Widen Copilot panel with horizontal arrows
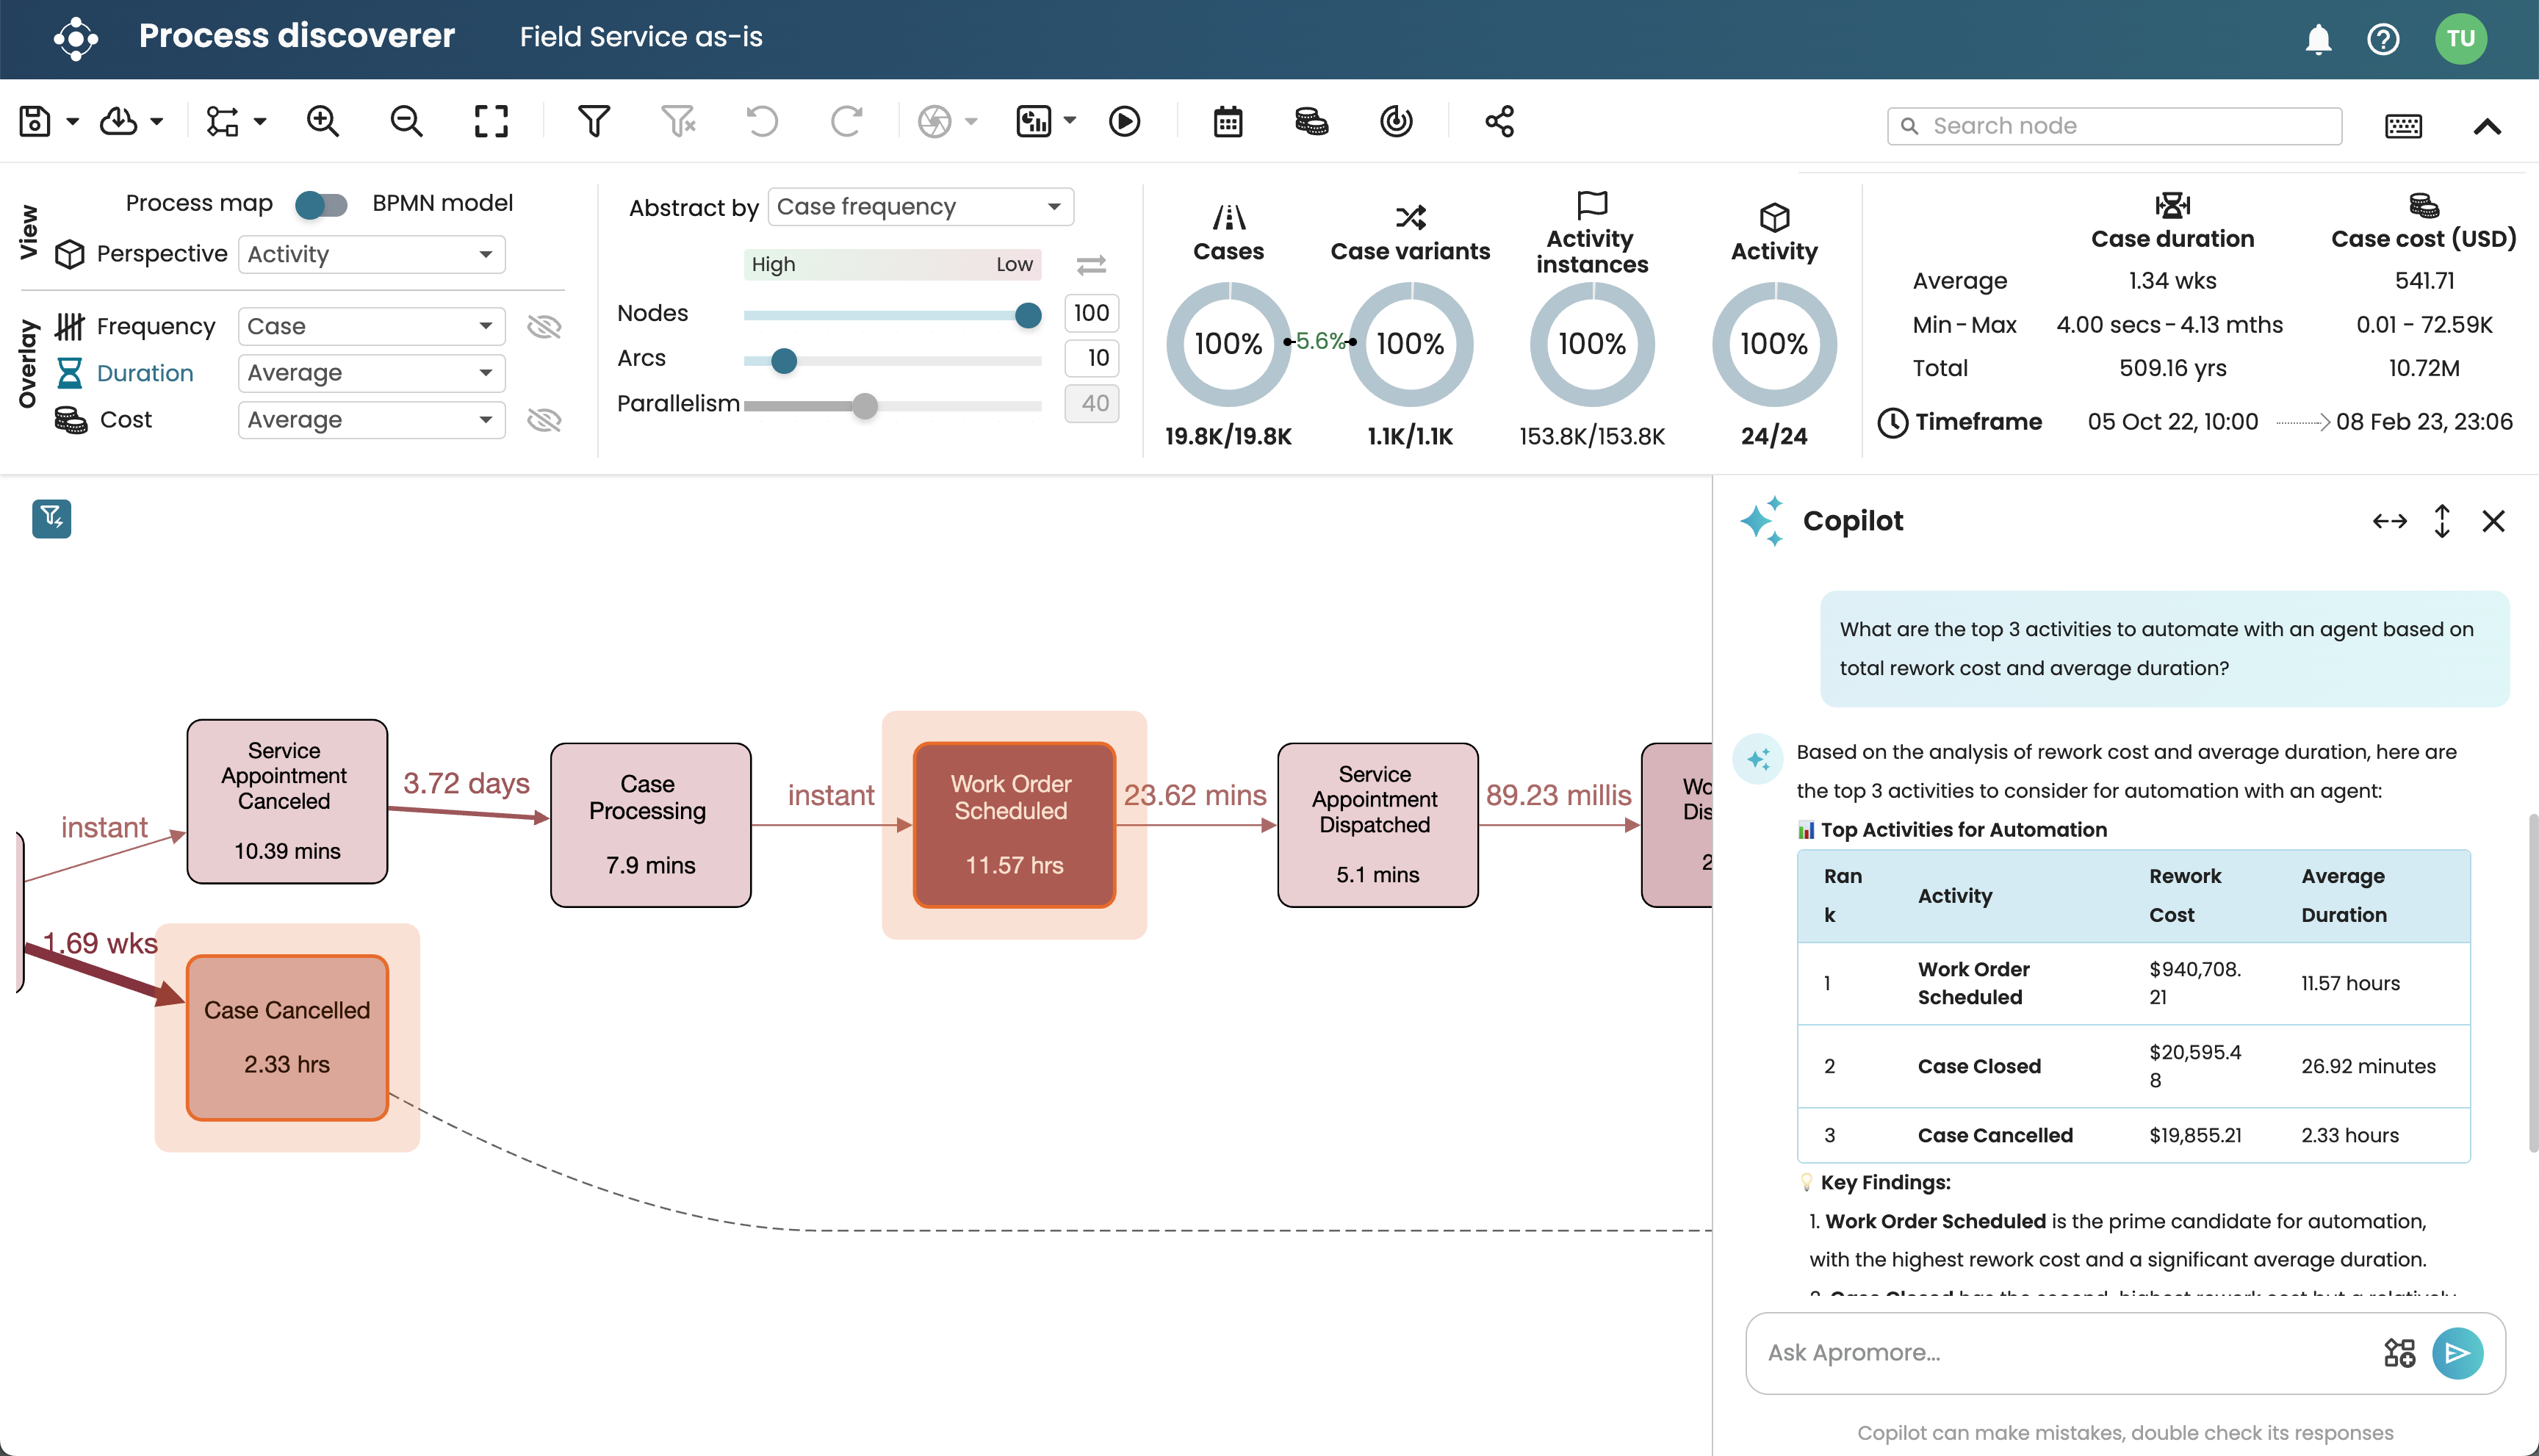 click(x=2389, y=521)
